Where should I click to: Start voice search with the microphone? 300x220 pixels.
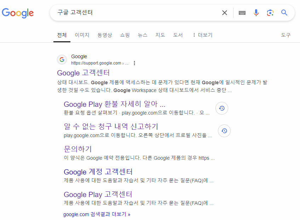pos(256,13)
